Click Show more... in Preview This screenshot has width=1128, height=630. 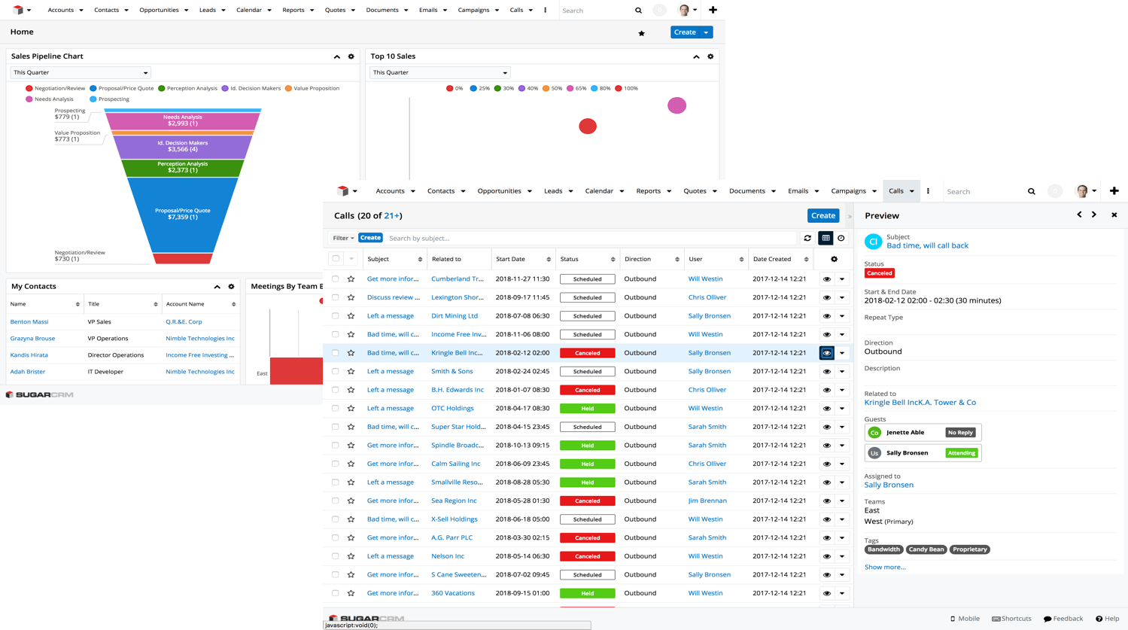pyautogui.click(x=885, y=568)
